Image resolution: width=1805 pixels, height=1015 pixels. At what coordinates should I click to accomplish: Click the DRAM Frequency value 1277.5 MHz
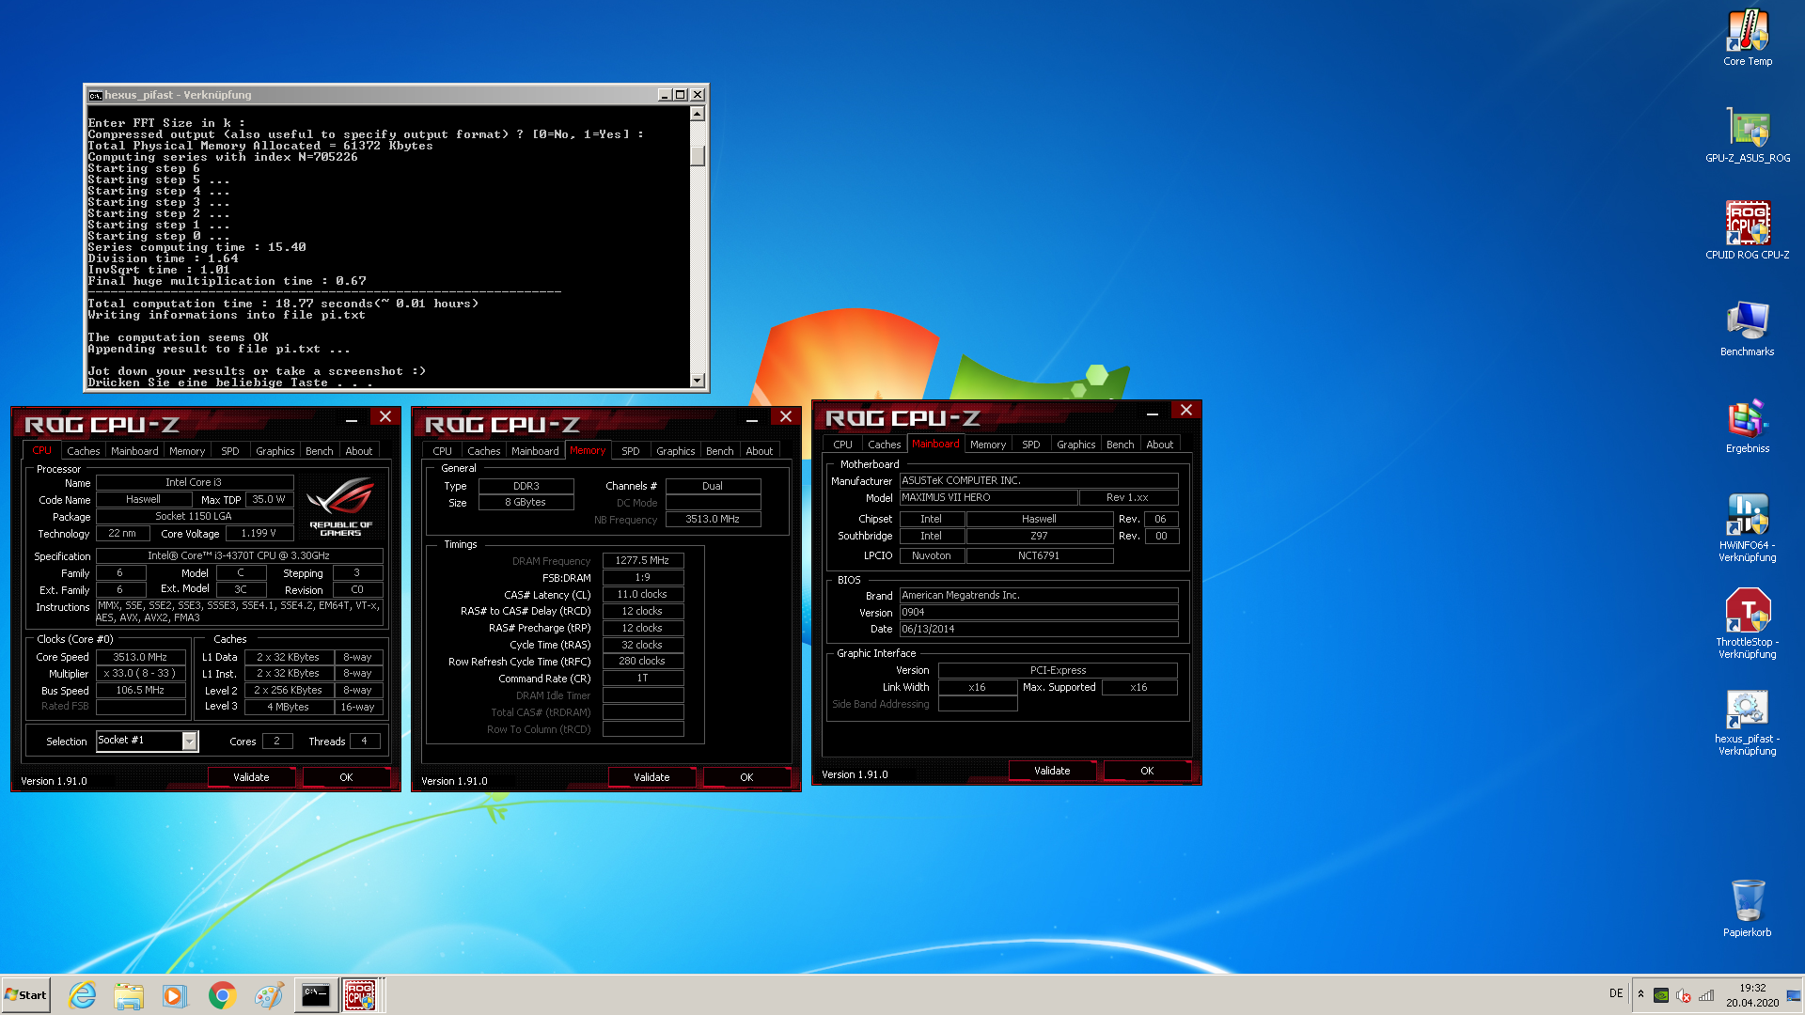click(643, 560)
